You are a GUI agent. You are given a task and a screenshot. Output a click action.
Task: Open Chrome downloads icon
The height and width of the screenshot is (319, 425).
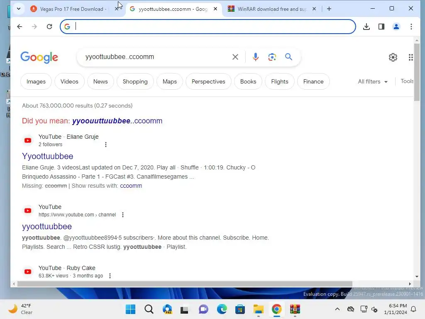(366, 27)
